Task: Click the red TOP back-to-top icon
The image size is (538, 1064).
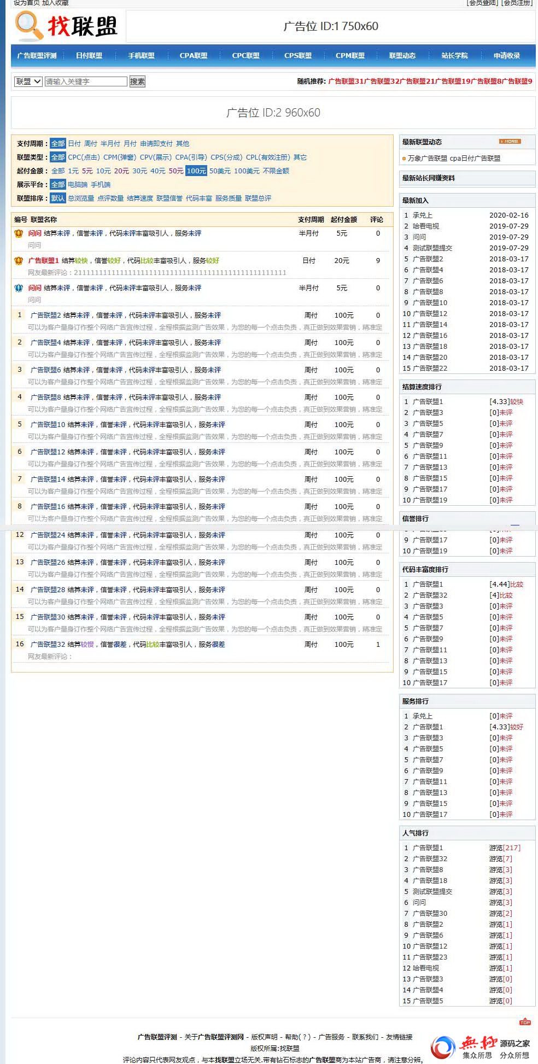Action: 525,1021
